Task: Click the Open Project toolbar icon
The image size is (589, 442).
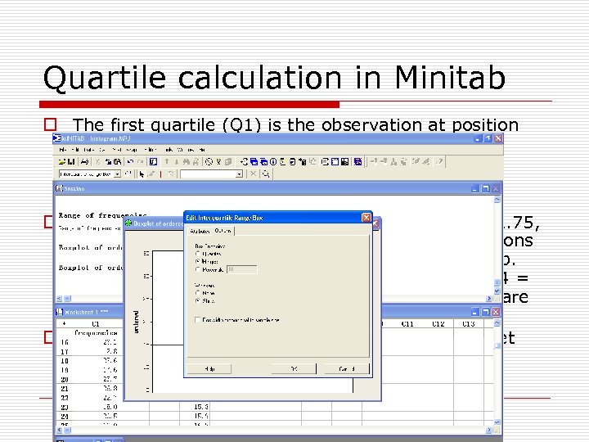Action: [x=62, y=161]
